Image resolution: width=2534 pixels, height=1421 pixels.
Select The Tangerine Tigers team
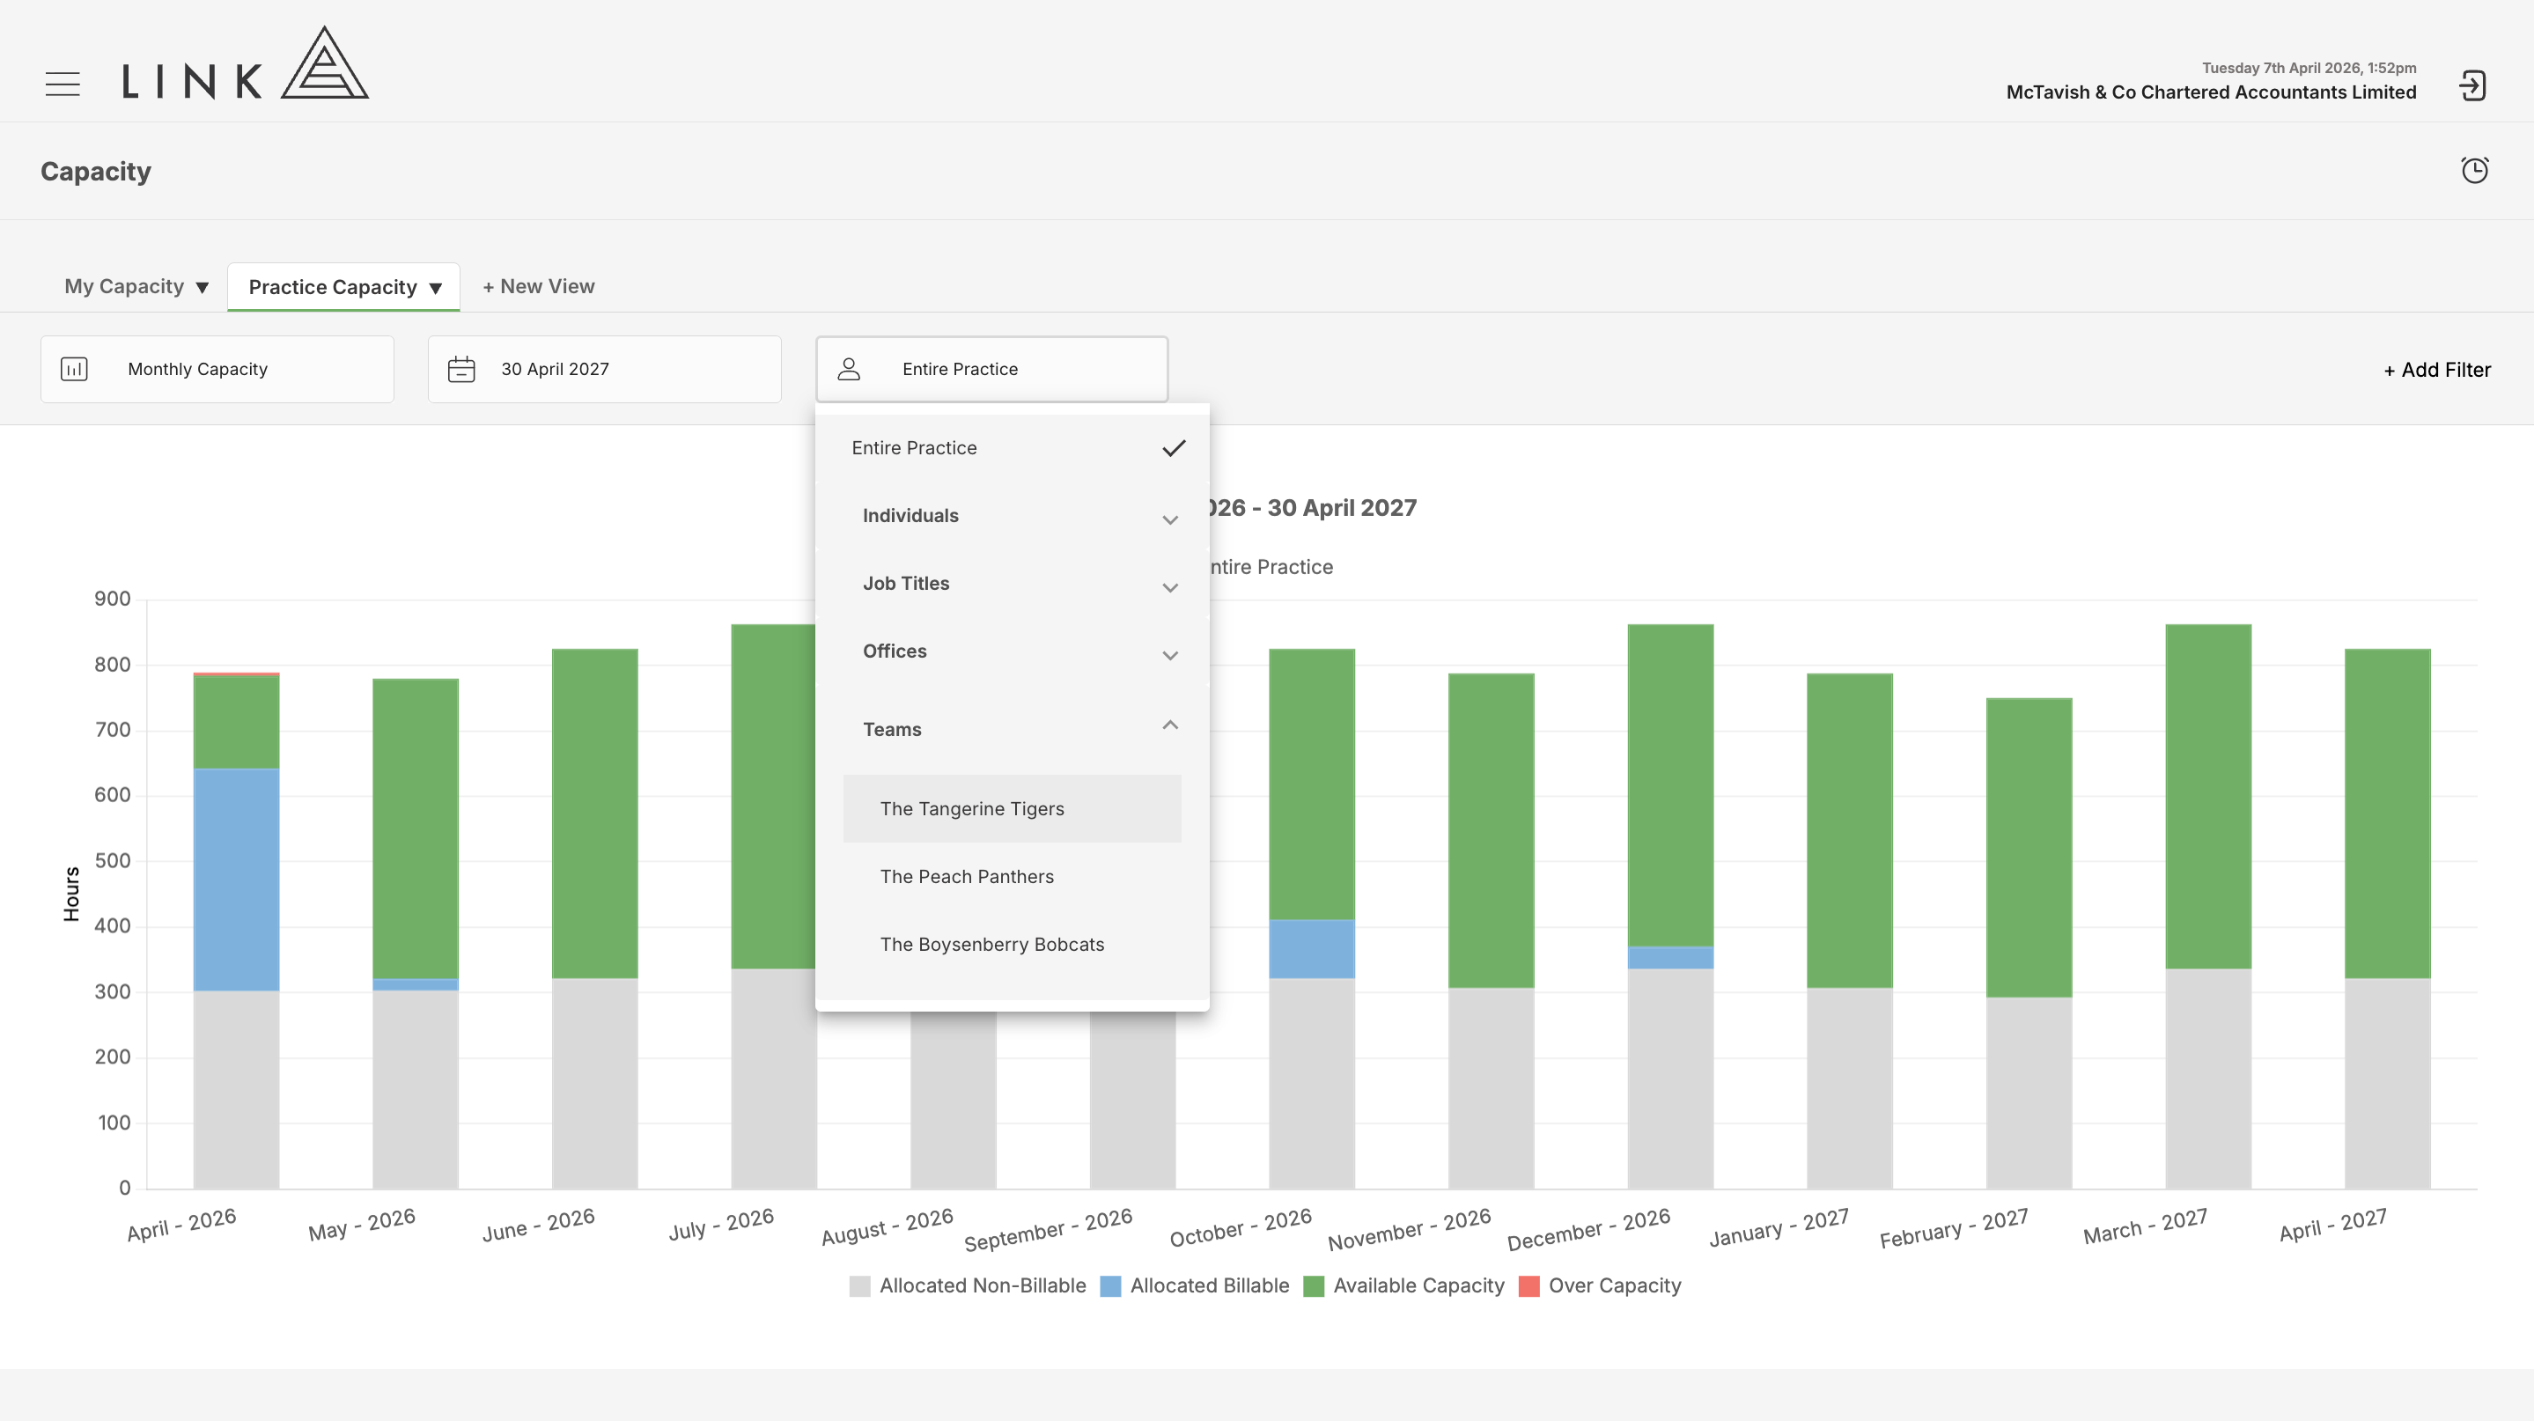pyautogui.click(x=1013, y=808)
